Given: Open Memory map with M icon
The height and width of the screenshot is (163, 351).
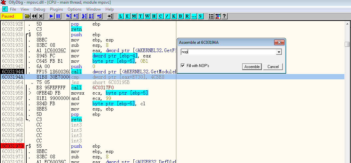Looking at the screenshot, I should tap(134, 16).
